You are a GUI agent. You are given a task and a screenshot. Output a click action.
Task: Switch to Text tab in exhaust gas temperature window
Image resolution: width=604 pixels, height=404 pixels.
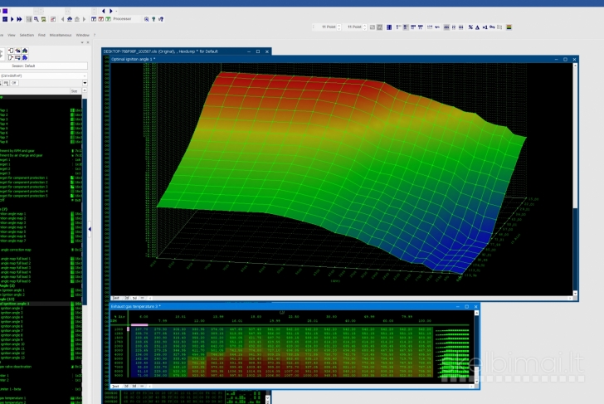(115, 386)
